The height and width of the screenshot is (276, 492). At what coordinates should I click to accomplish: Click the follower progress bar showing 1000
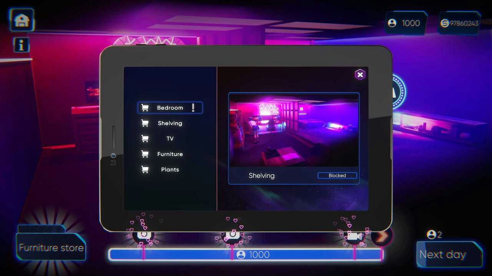tap(246, 254)
